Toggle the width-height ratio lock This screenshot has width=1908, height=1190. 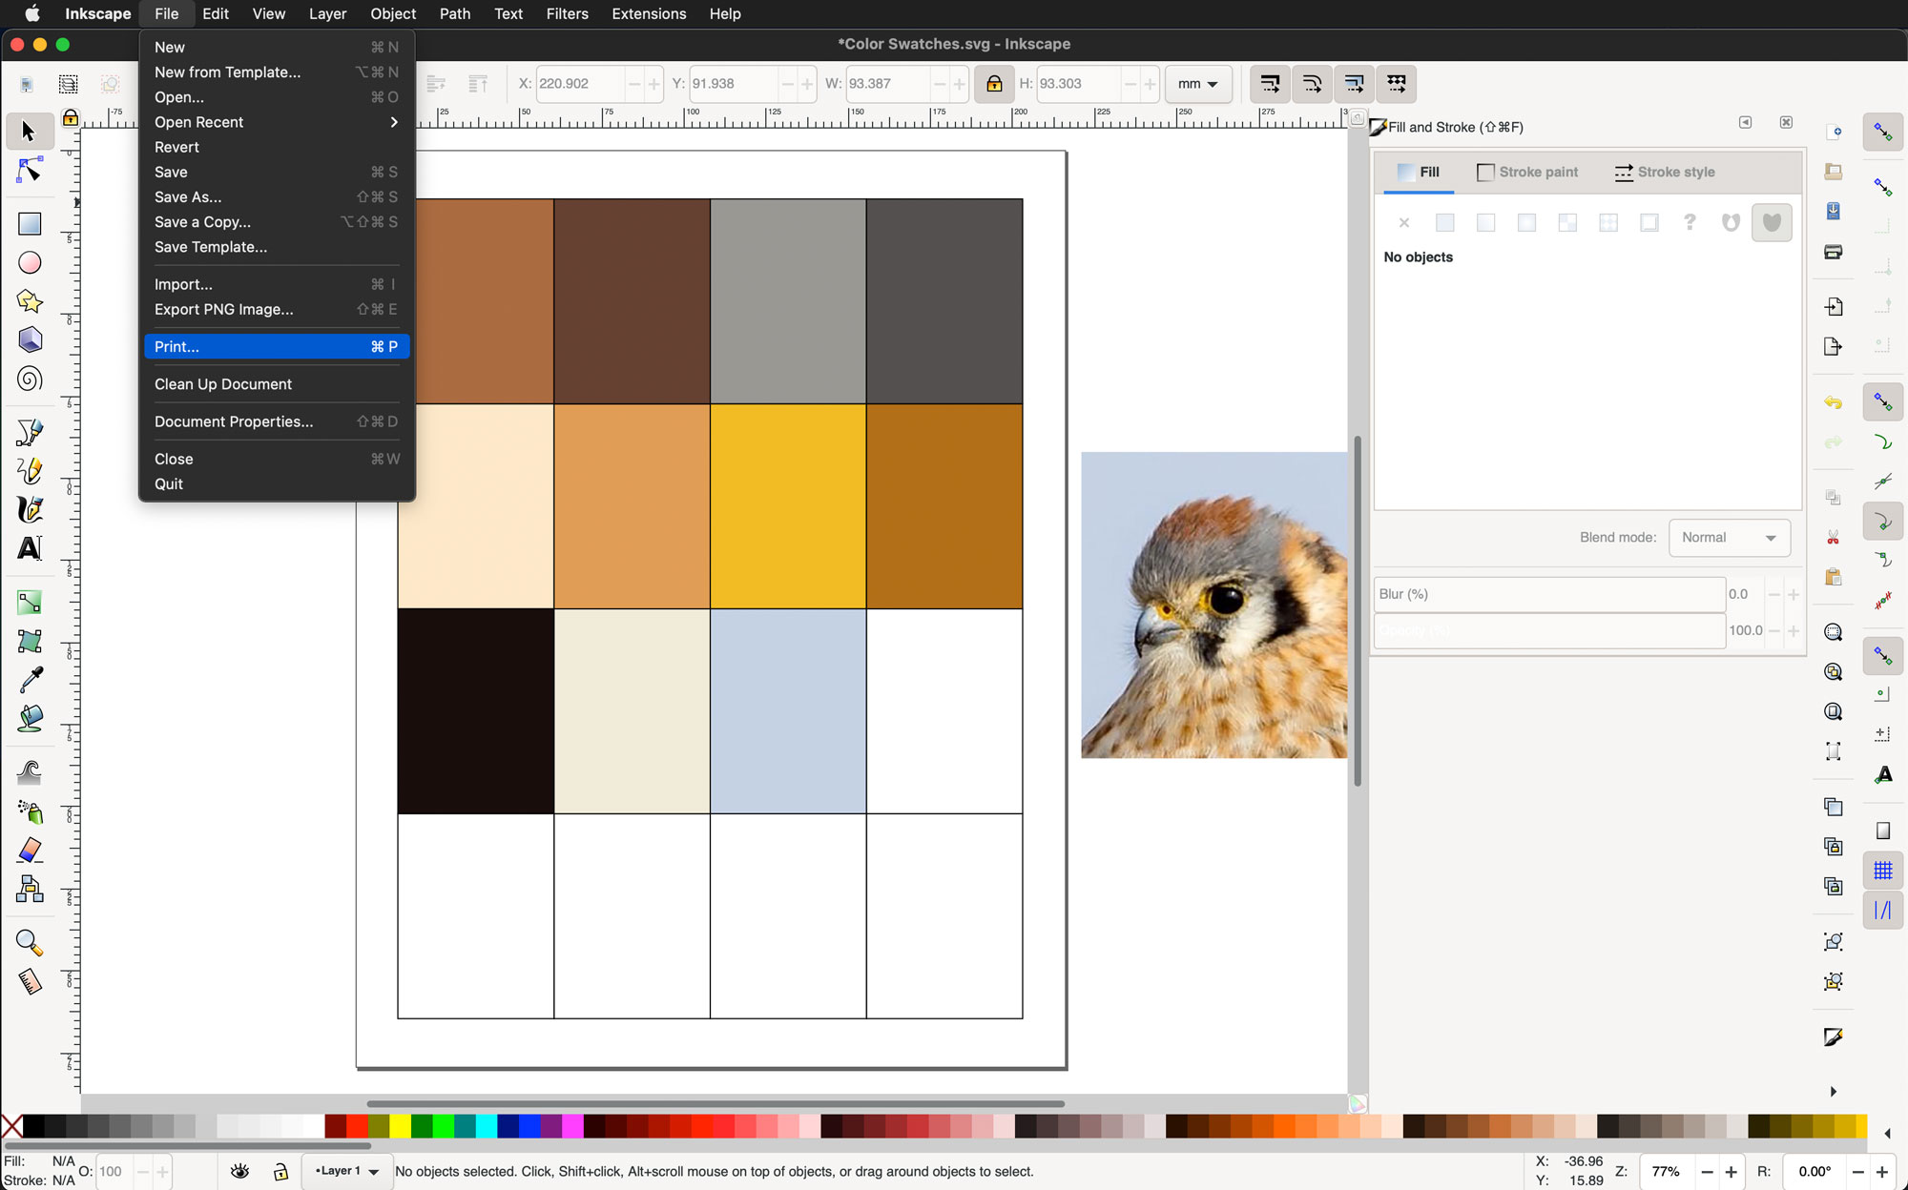click(x=994, y=84)
